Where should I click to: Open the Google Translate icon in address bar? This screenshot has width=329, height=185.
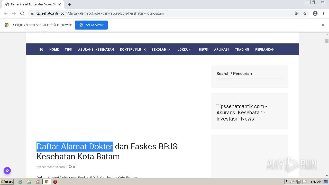[297, 13]
